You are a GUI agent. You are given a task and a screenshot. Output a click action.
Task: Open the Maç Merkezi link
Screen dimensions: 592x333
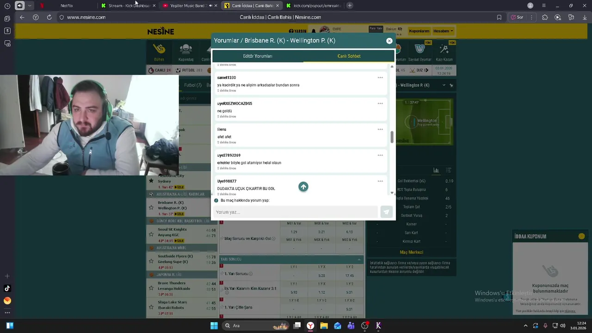click(x=411, y=252)
